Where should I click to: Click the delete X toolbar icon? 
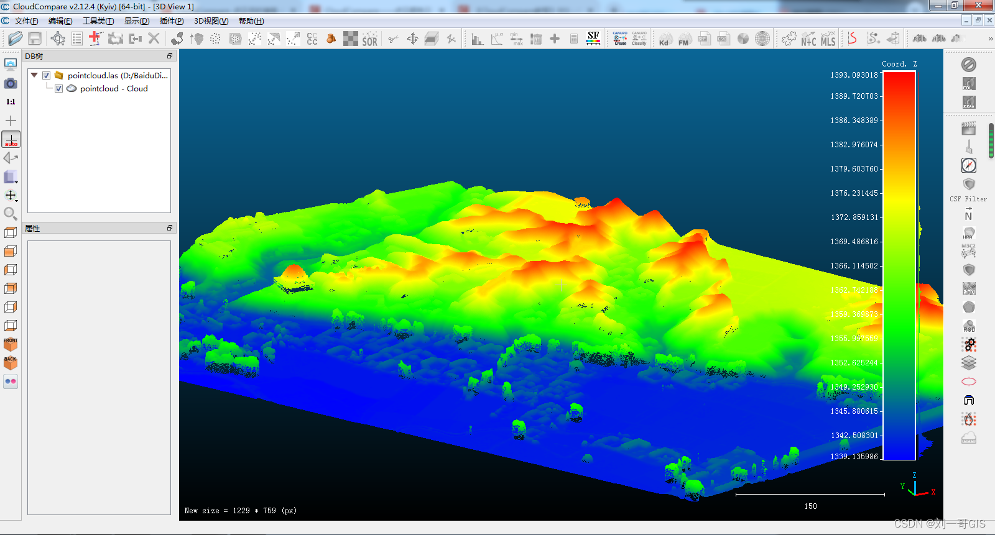tap(154, 39)
